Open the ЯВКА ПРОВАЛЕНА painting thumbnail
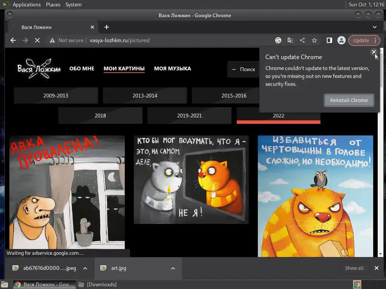The image size is (386, 289). [67, 192]
